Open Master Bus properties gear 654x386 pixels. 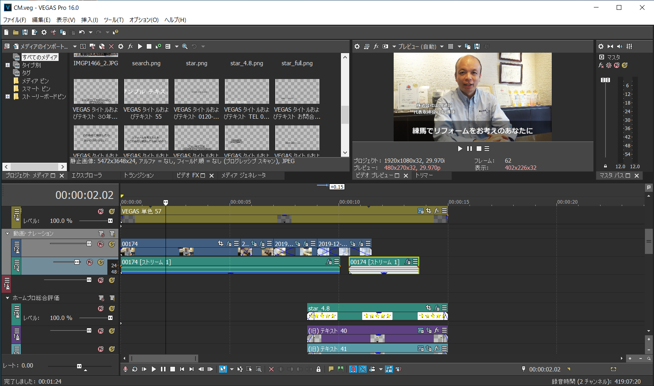tap(601, 46)
